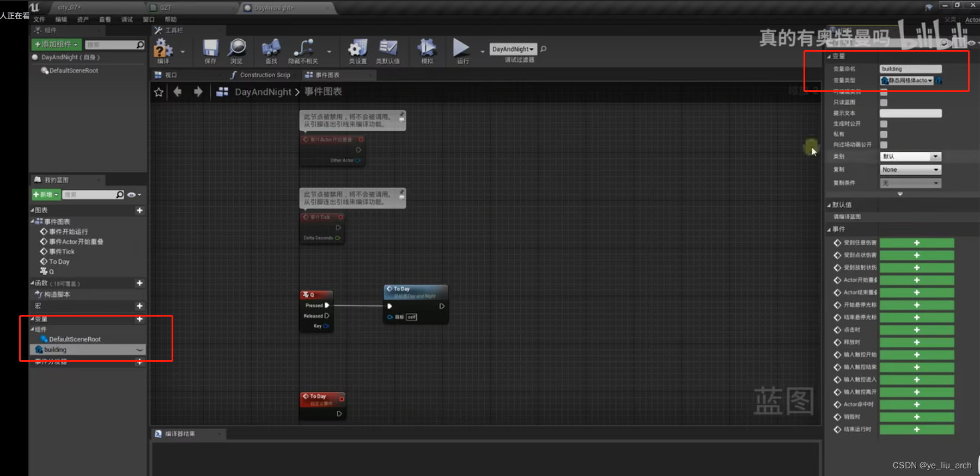Click the components search field
This screenshot has height=476, width=980.
114,45
